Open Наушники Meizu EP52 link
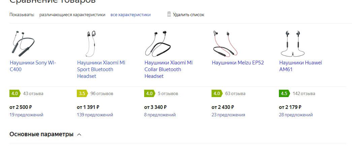This screenshot has width=352, height=147. coord(238,63)
